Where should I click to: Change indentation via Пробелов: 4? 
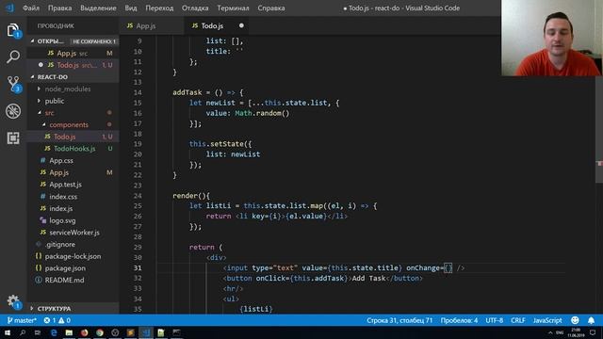point(459,320)
